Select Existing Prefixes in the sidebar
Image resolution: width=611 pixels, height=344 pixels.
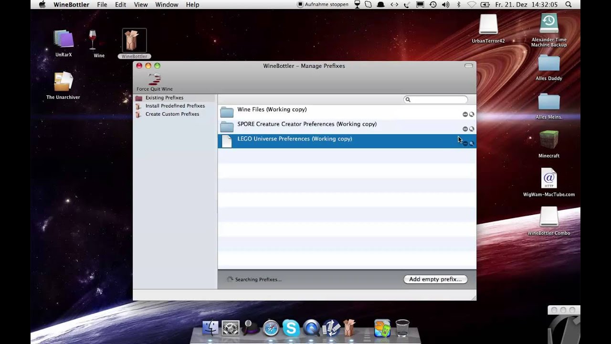point(174,98)
